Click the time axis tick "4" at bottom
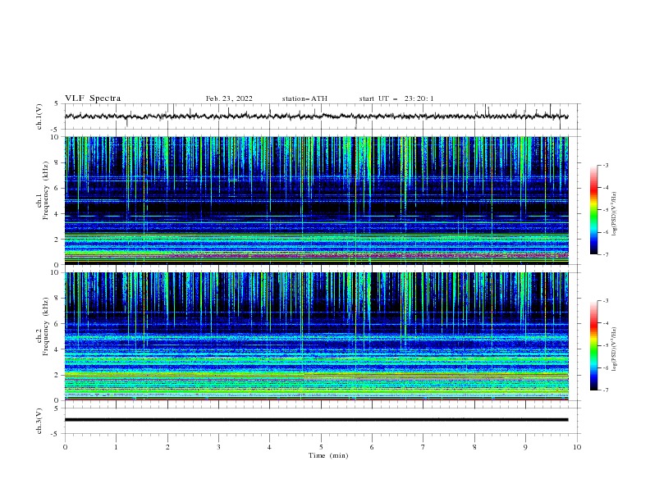The width and height of the screenshot is (650, 502). [x=270, y=447]
